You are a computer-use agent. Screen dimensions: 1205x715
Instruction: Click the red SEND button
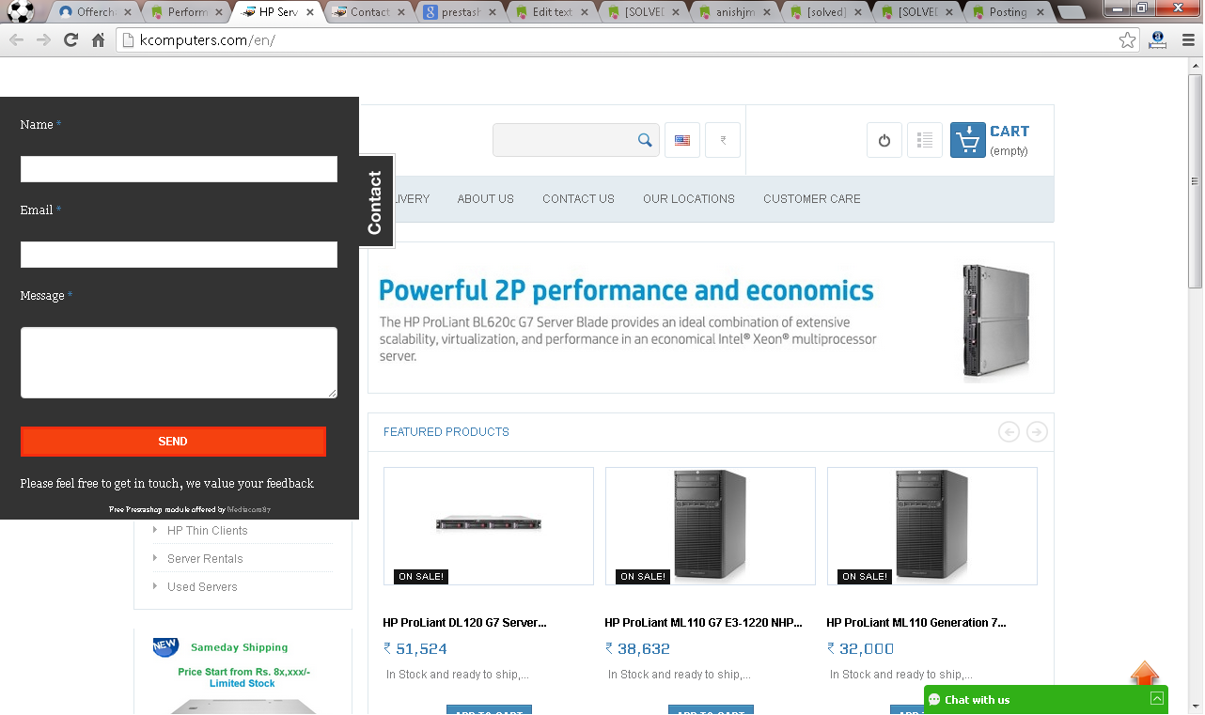[x=173, y=442]
